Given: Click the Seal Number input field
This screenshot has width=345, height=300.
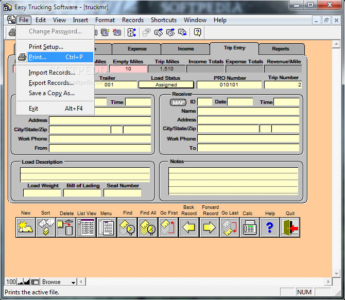Looking at the screenshot, I should [123, 193].
